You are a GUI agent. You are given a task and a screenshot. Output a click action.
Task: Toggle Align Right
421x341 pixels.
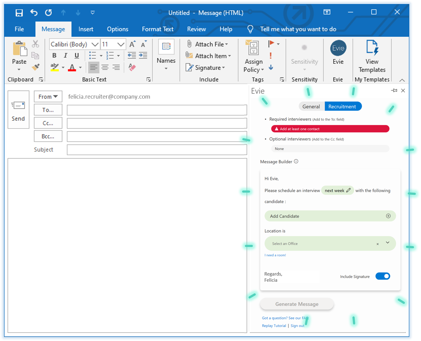116,67
